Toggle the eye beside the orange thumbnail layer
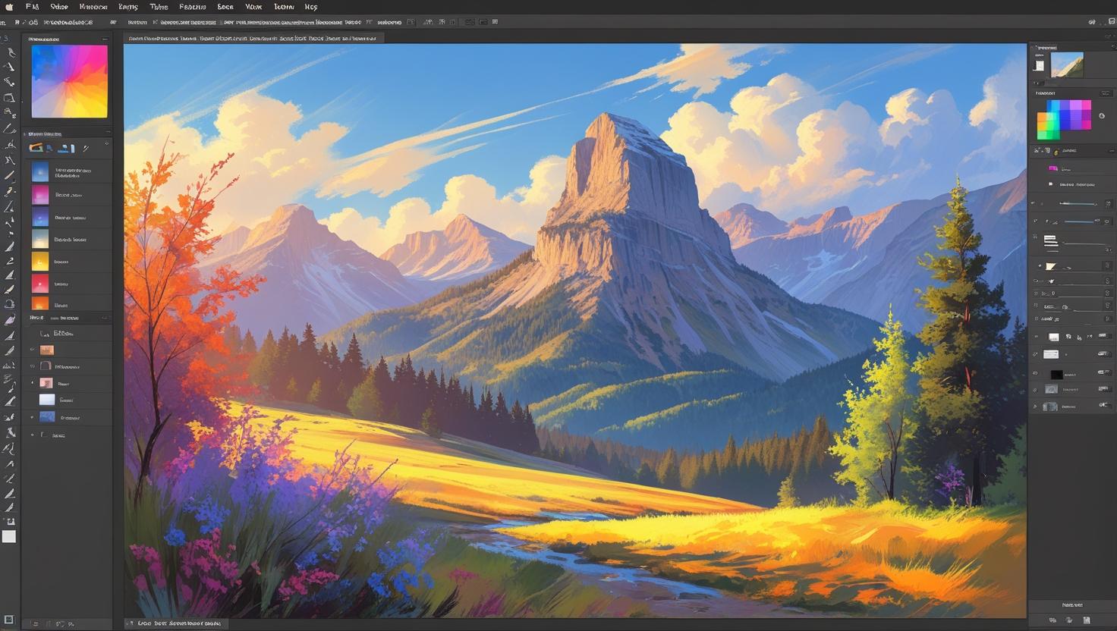 (x=32, y=350)
